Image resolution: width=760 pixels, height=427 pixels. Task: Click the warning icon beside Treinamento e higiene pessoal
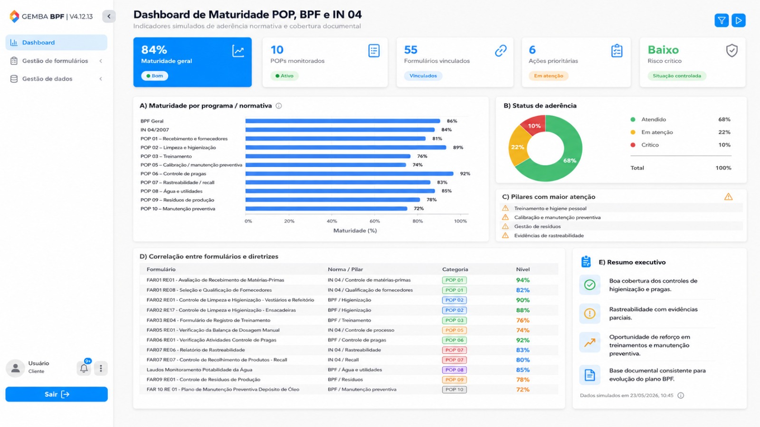[505, 208]
